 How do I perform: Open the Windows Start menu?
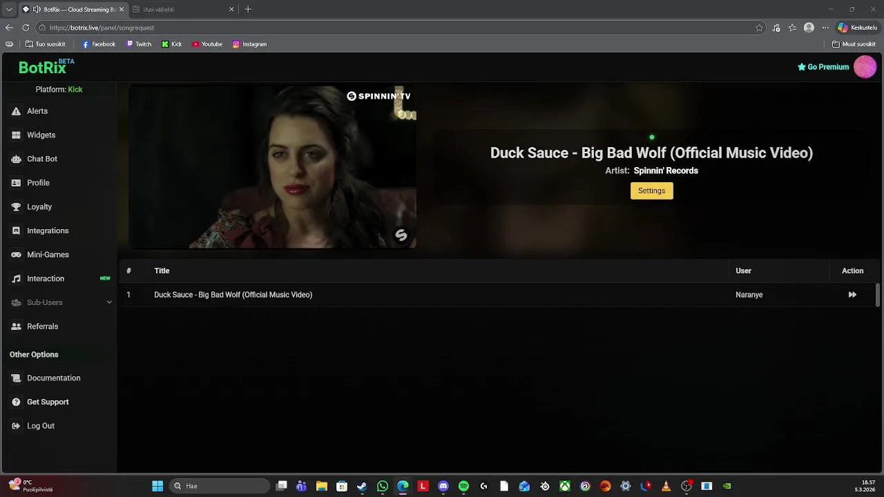pos(157,486)
